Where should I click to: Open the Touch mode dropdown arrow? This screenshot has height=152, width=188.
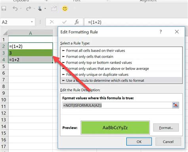(45, 9)
